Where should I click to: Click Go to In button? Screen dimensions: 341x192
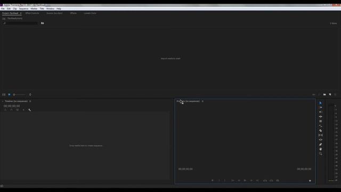pos(232,180)
